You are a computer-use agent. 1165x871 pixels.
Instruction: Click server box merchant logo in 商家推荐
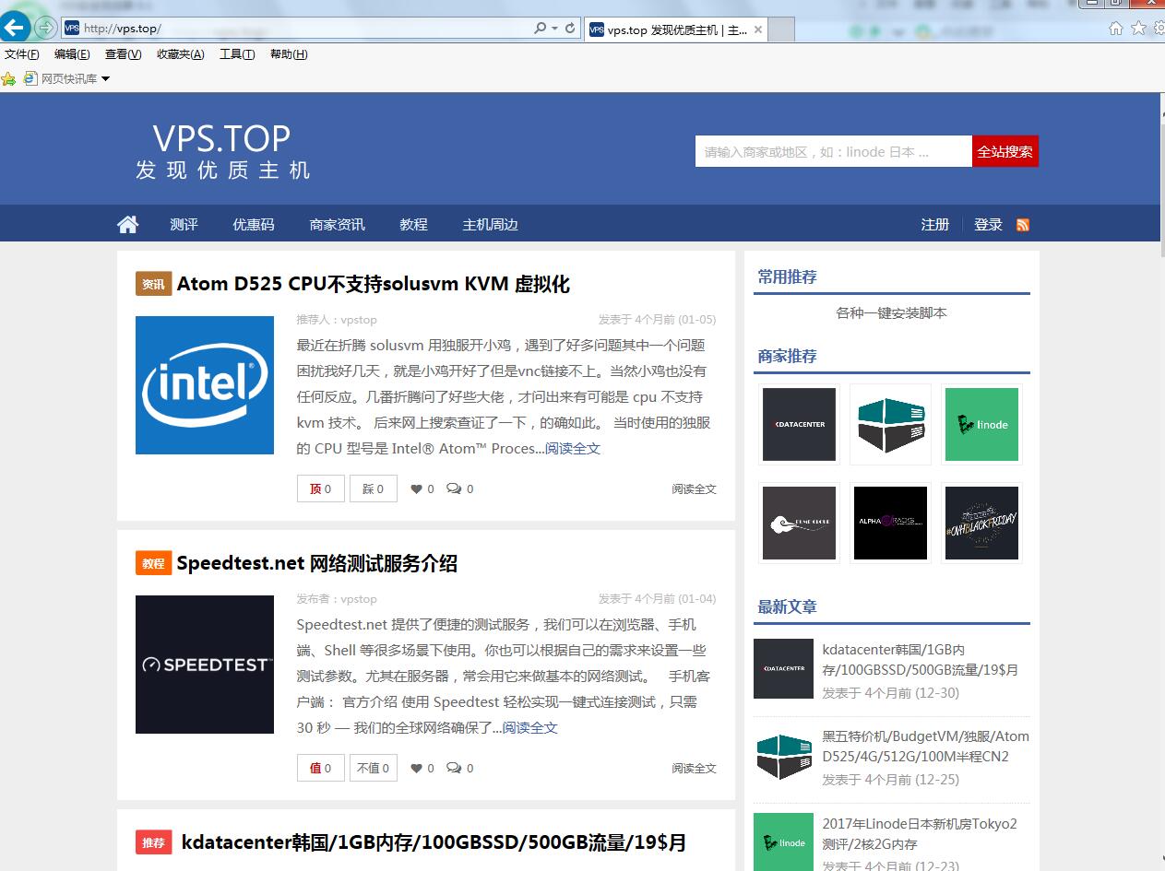click(x=891, y=424)
